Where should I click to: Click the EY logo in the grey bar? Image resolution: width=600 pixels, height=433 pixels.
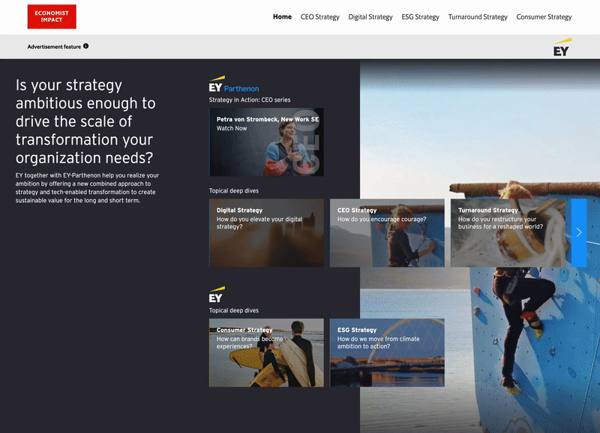[562, 47]
